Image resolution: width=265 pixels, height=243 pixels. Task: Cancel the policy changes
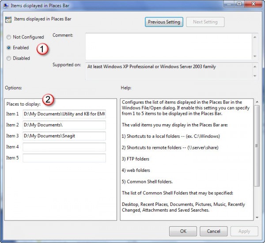213,231
